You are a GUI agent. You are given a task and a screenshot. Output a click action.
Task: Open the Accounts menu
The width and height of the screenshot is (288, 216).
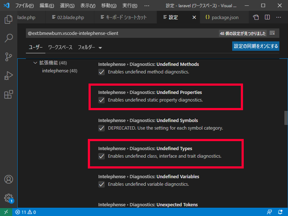pos(8,179)
